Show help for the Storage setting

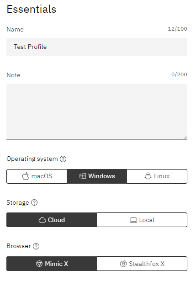click(34, 202)
